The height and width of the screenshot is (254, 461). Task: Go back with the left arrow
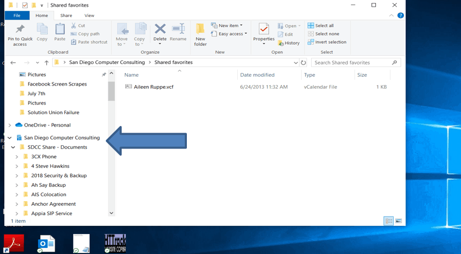pos(13,62)
